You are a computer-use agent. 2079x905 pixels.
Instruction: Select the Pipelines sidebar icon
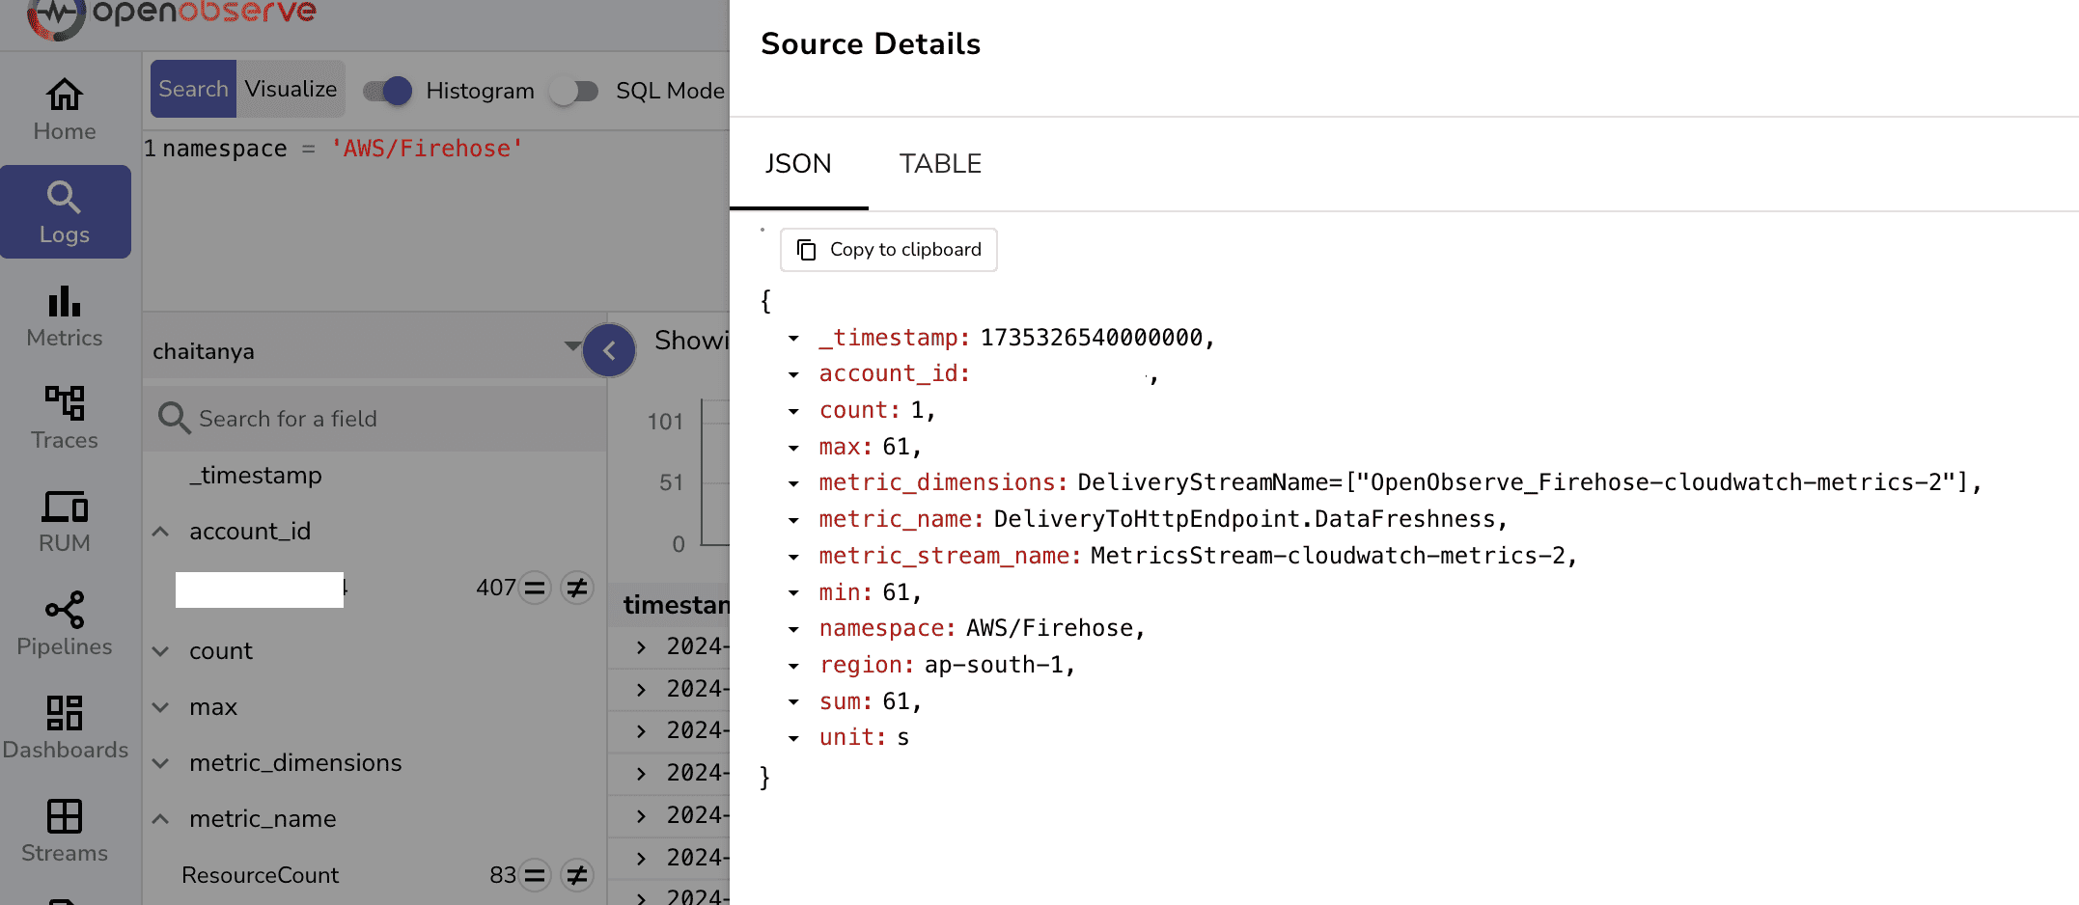pyautogui.click(x=64, y=624)
